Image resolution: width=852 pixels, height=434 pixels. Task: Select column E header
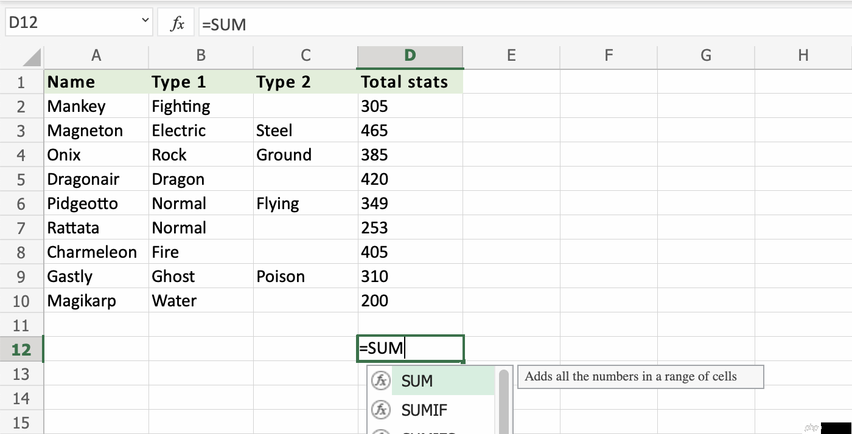click(511, 56)
